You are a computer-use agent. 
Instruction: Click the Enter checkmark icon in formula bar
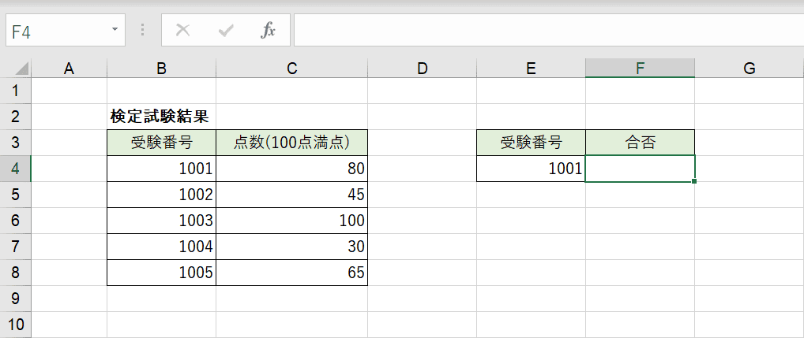point(226,32)
